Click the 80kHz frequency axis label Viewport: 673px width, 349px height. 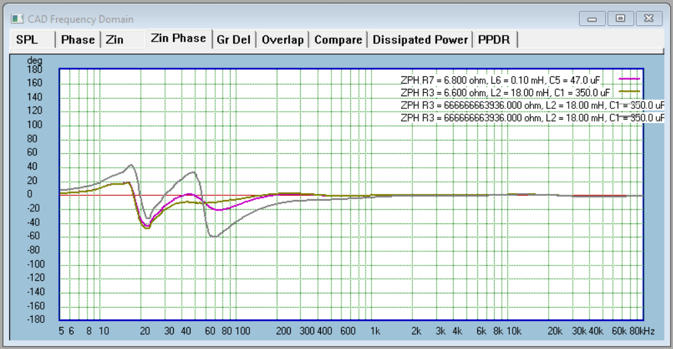coord(642,331)
